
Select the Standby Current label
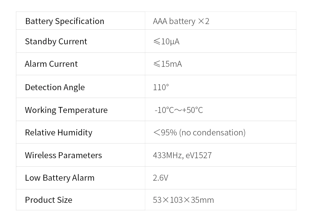tap(56, 41)
